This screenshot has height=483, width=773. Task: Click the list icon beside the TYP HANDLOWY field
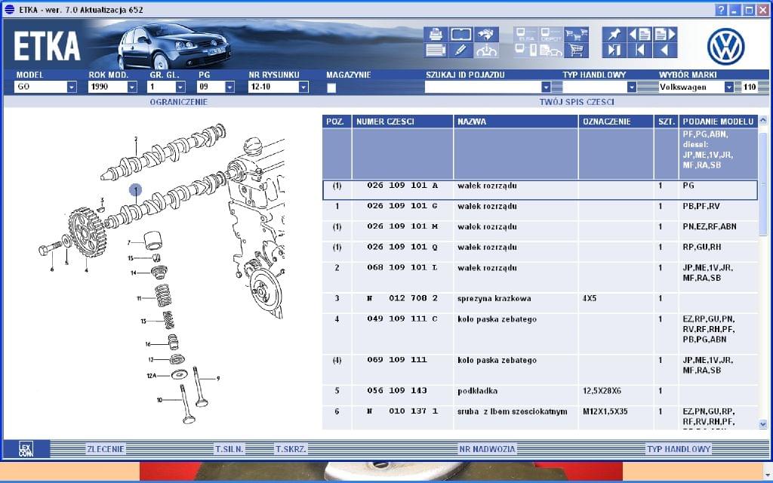(648, 88)
